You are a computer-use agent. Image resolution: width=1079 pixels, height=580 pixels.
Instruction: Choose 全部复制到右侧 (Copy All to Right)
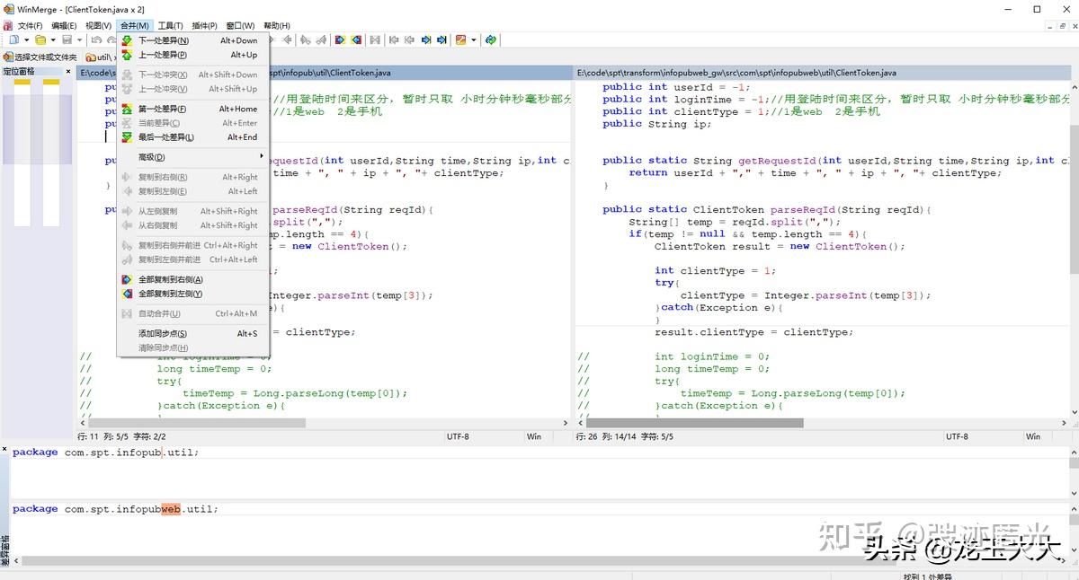(170, 279)
